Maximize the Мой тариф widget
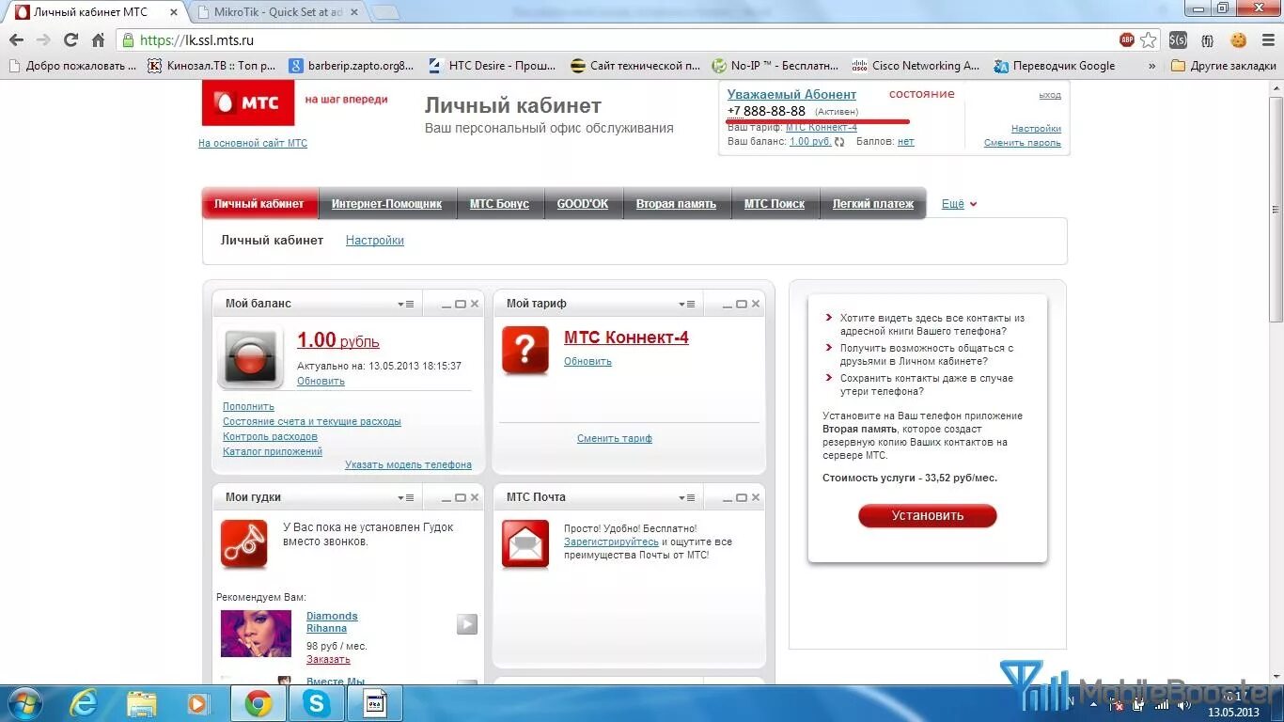1284x722 pixels. (x=742, y=304)
